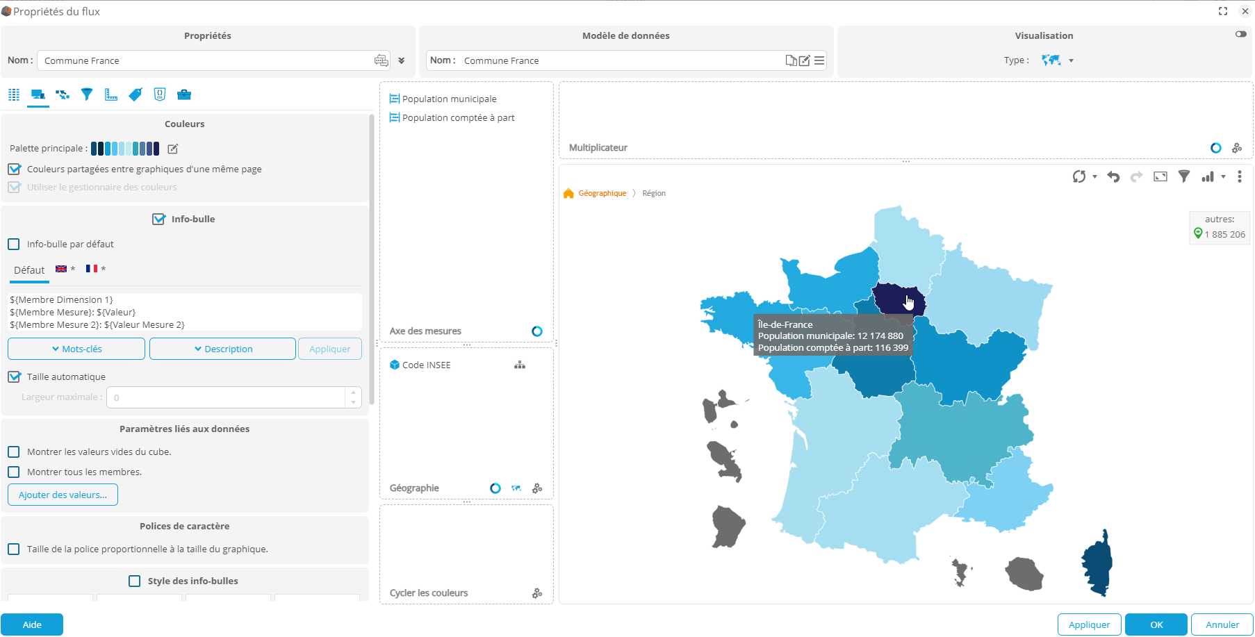
Task: Select the filter icon in the left toolbar
Action: click(x=86, y=94)
